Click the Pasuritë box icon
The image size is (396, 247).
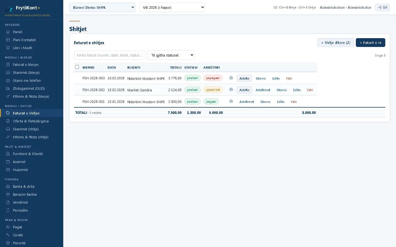[x=8, y=243]
